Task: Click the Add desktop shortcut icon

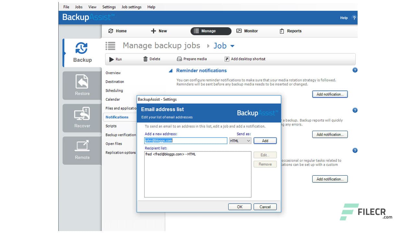Action: [x=226, y=59]
